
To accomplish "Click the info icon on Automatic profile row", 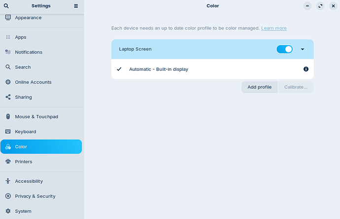I will point(306,69).
